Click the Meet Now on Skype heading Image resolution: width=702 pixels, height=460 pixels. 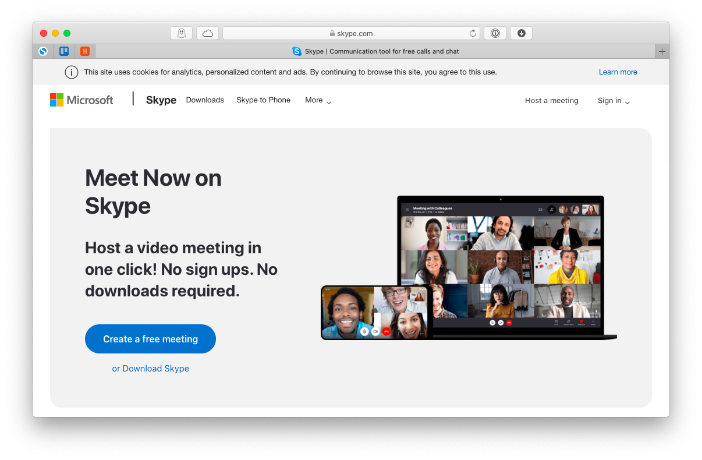point(153,192)
